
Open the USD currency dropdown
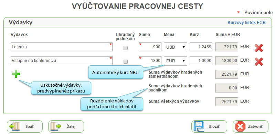[x=176, y=47]
